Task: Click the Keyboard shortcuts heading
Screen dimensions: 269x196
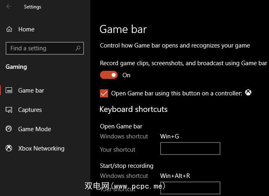Action: [x=133, y=109]
